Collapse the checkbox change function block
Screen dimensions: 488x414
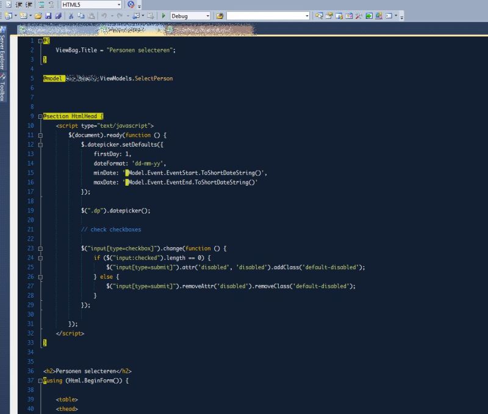(40, 248)
